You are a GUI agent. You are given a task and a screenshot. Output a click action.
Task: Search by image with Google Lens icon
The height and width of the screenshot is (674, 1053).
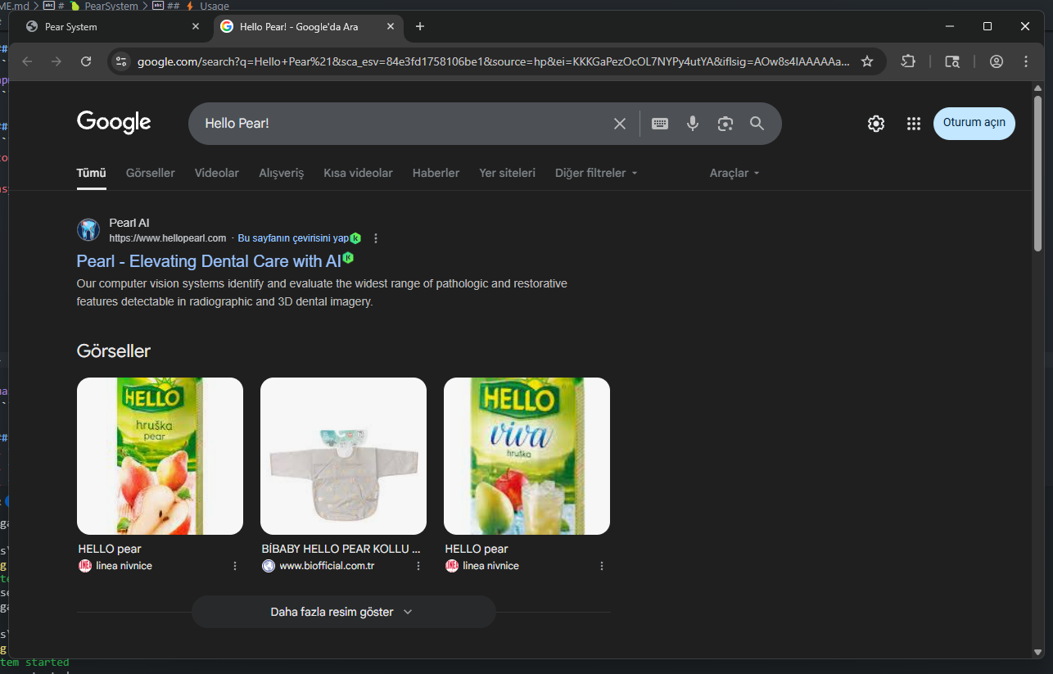tap(725, 124)
